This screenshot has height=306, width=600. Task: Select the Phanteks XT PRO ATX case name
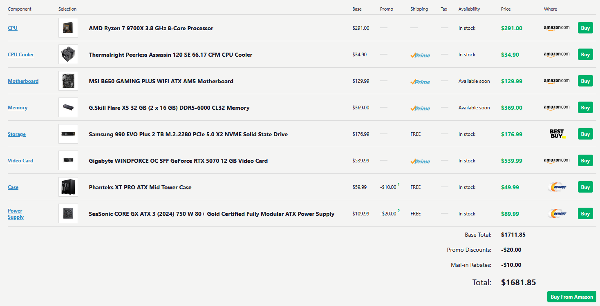[x=140, y=187]
